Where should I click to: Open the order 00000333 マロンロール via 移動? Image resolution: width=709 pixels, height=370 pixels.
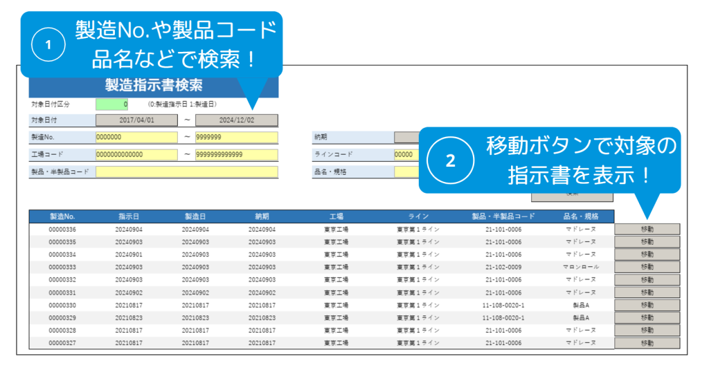pyautogui.click(x=647, y=267)
